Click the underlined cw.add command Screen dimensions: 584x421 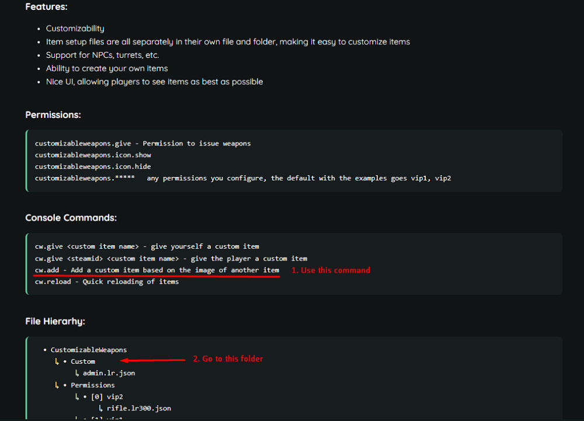click(157, 270)
